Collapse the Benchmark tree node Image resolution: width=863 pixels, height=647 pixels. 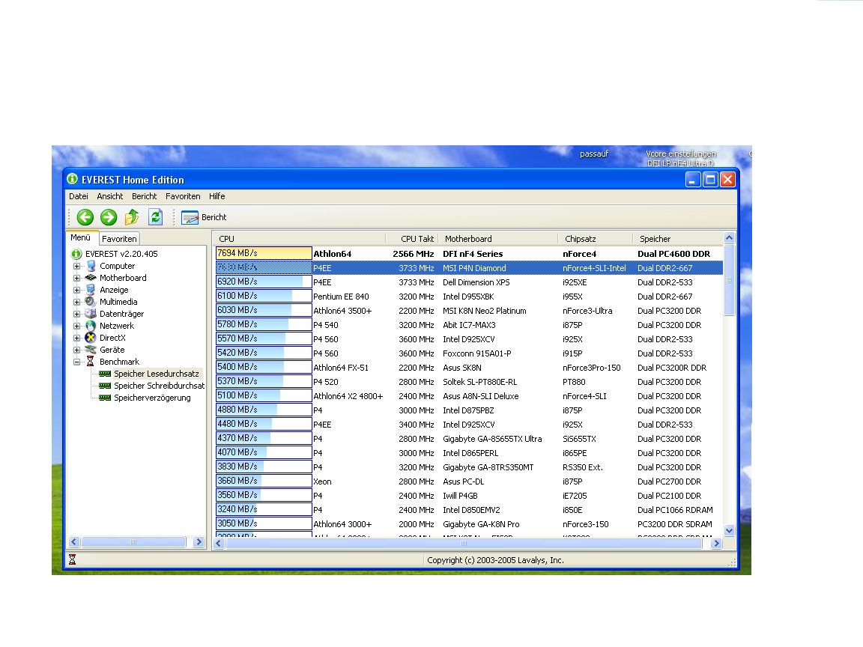point(77,362)
